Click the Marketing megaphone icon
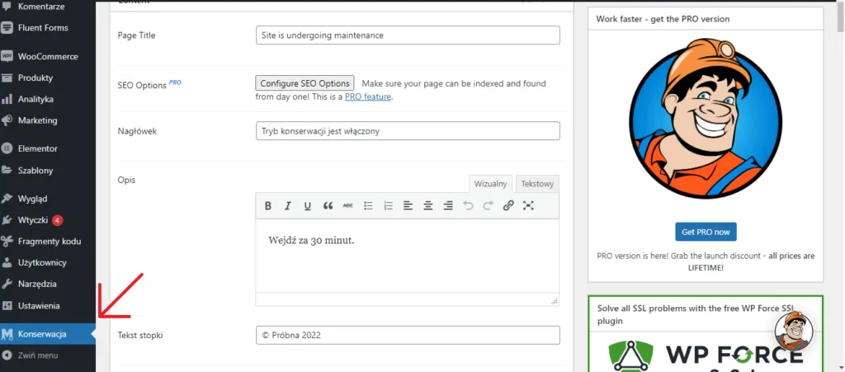This screenshot has height=372, width=845. tap(7, 120)
